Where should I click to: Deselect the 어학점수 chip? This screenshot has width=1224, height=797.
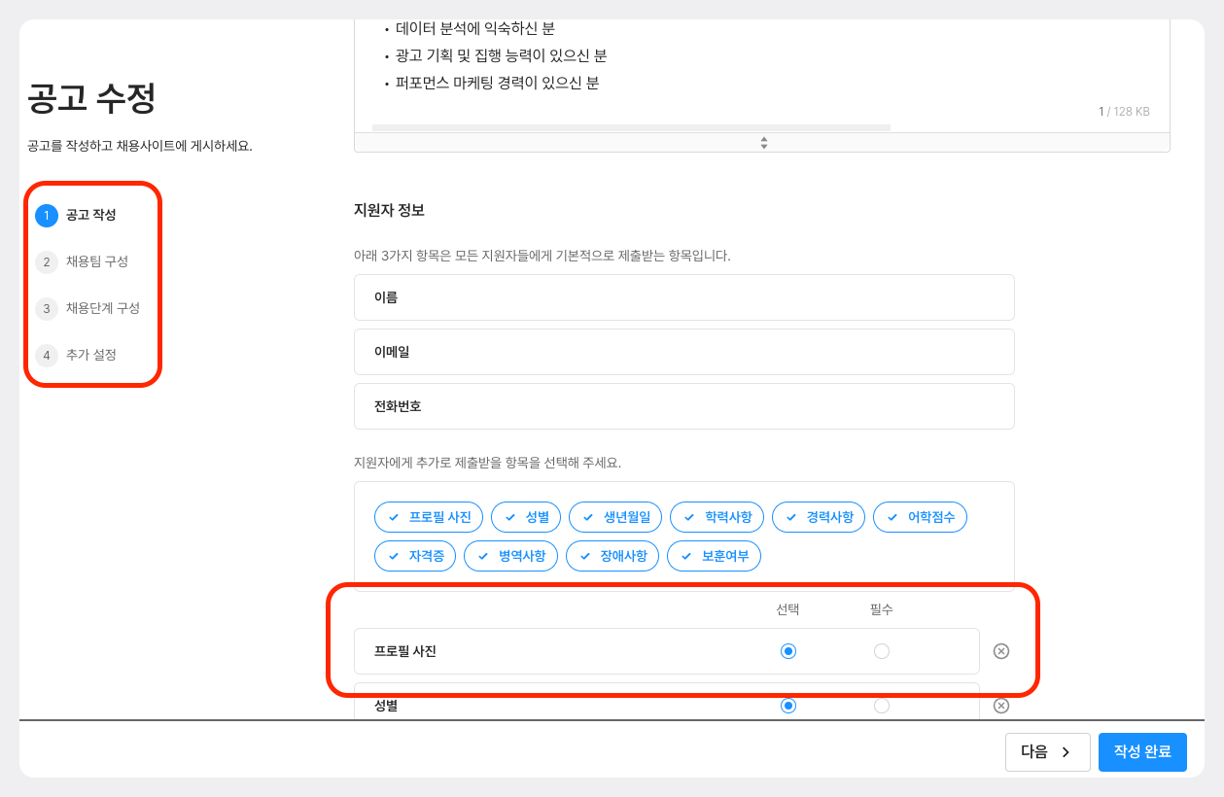[920, 517]
